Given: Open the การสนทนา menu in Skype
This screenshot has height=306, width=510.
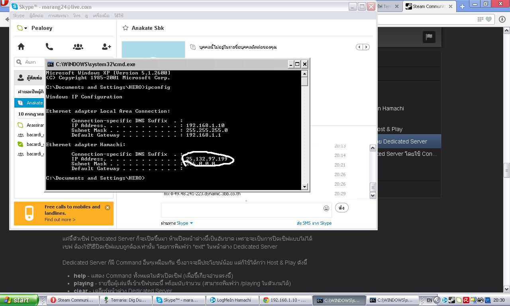Looking at the screenshot, I should [58, 16].
